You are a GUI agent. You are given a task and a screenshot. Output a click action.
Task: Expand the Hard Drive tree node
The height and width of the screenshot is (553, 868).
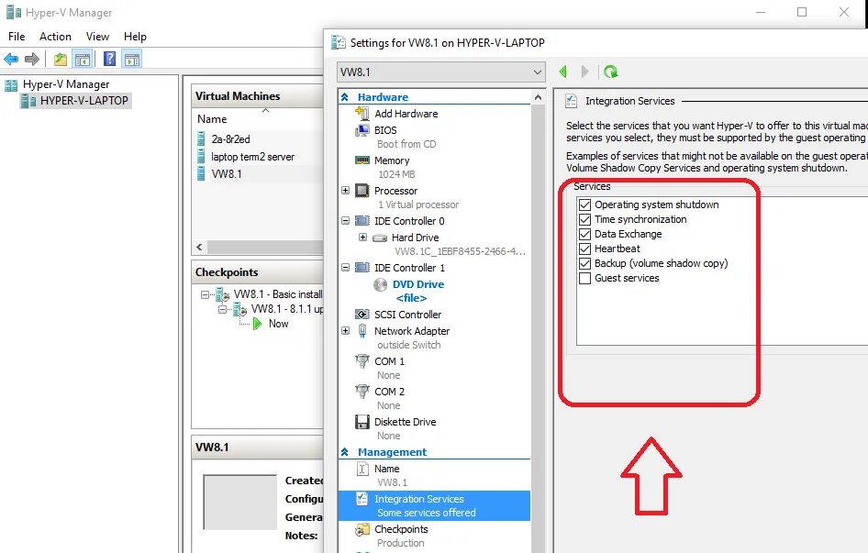(362, 237)
